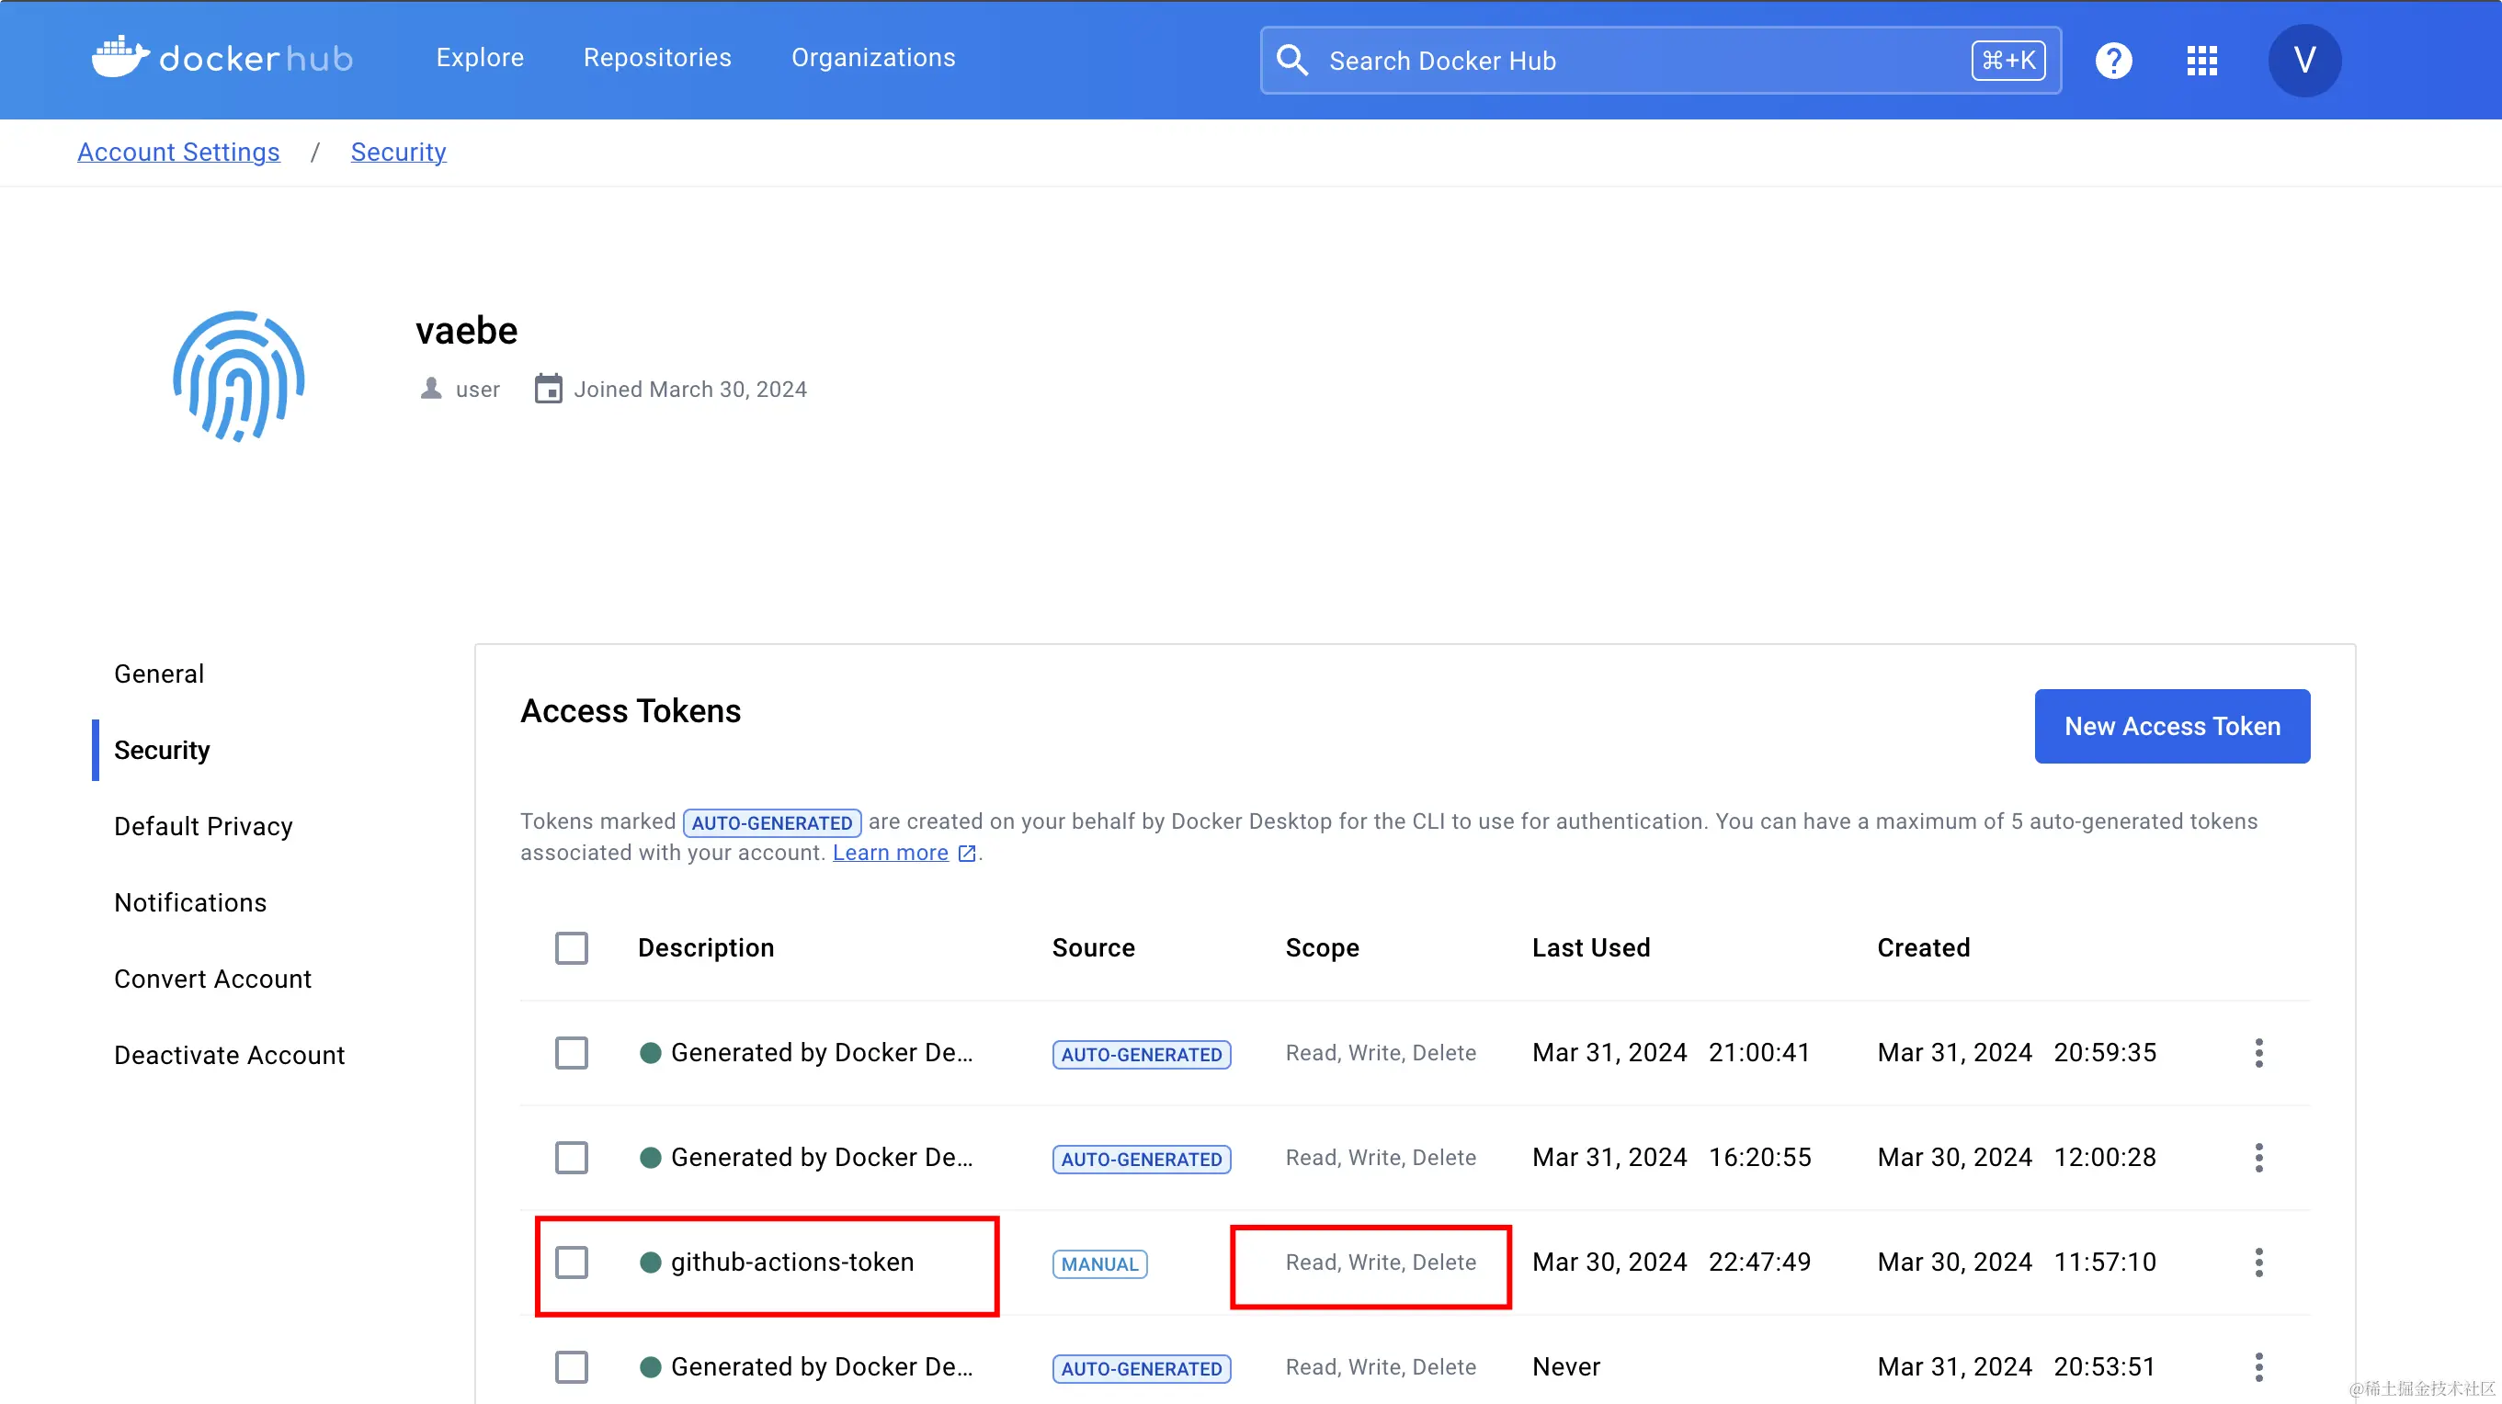This screenshot has height=1404, width=2502.
Task: Click Joined March 30, 2024 text
Action: tap(689, 390)
